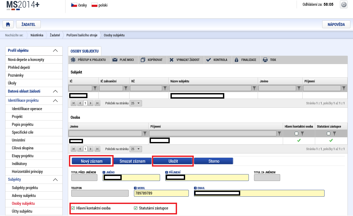
Task: Click filter icon for Osoba Jméno column
Action: [x=145, y=134]
